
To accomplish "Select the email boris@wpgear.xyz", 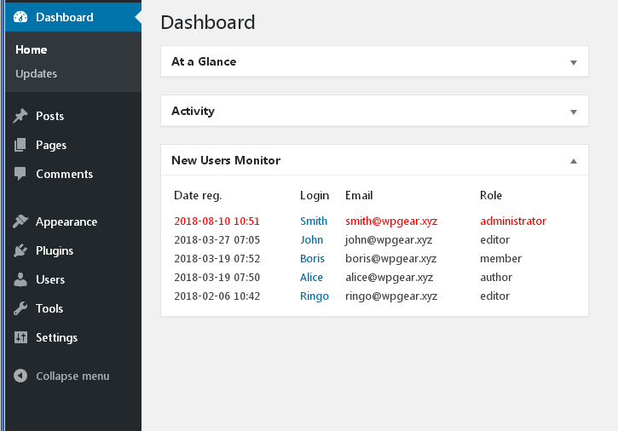I will (x=390, y=259).
